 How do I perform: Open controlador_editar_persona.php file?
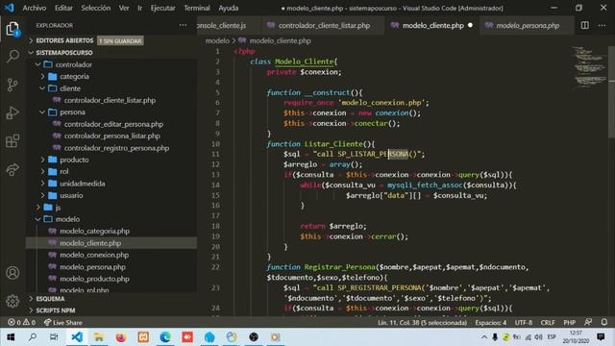pyautogui.click(x=113, y=124)
